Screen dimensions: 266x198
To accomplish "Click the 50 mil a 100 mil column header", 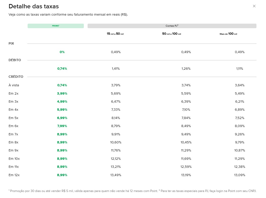I will tap(171, 34).
